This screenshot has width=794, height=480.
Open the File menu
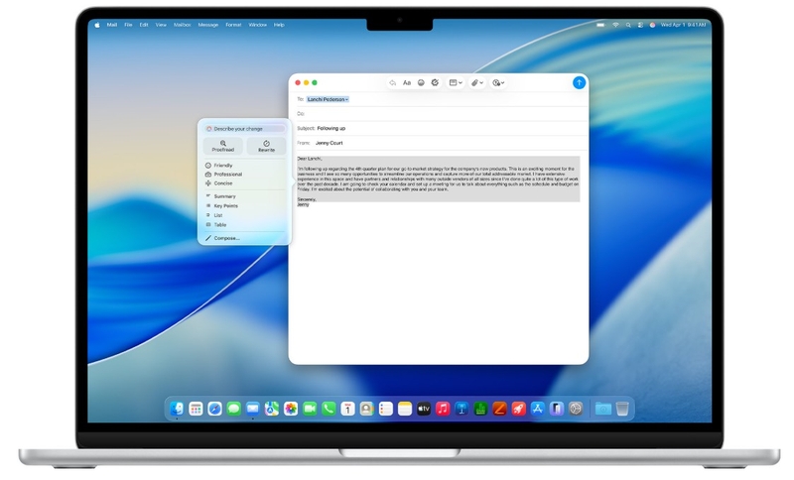tap(128, 24)
